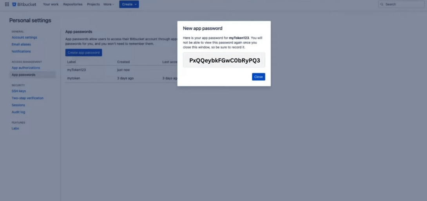Open Two-step verification settings
This screenshot has width=427, height=201.
click(x=27, y=98)
